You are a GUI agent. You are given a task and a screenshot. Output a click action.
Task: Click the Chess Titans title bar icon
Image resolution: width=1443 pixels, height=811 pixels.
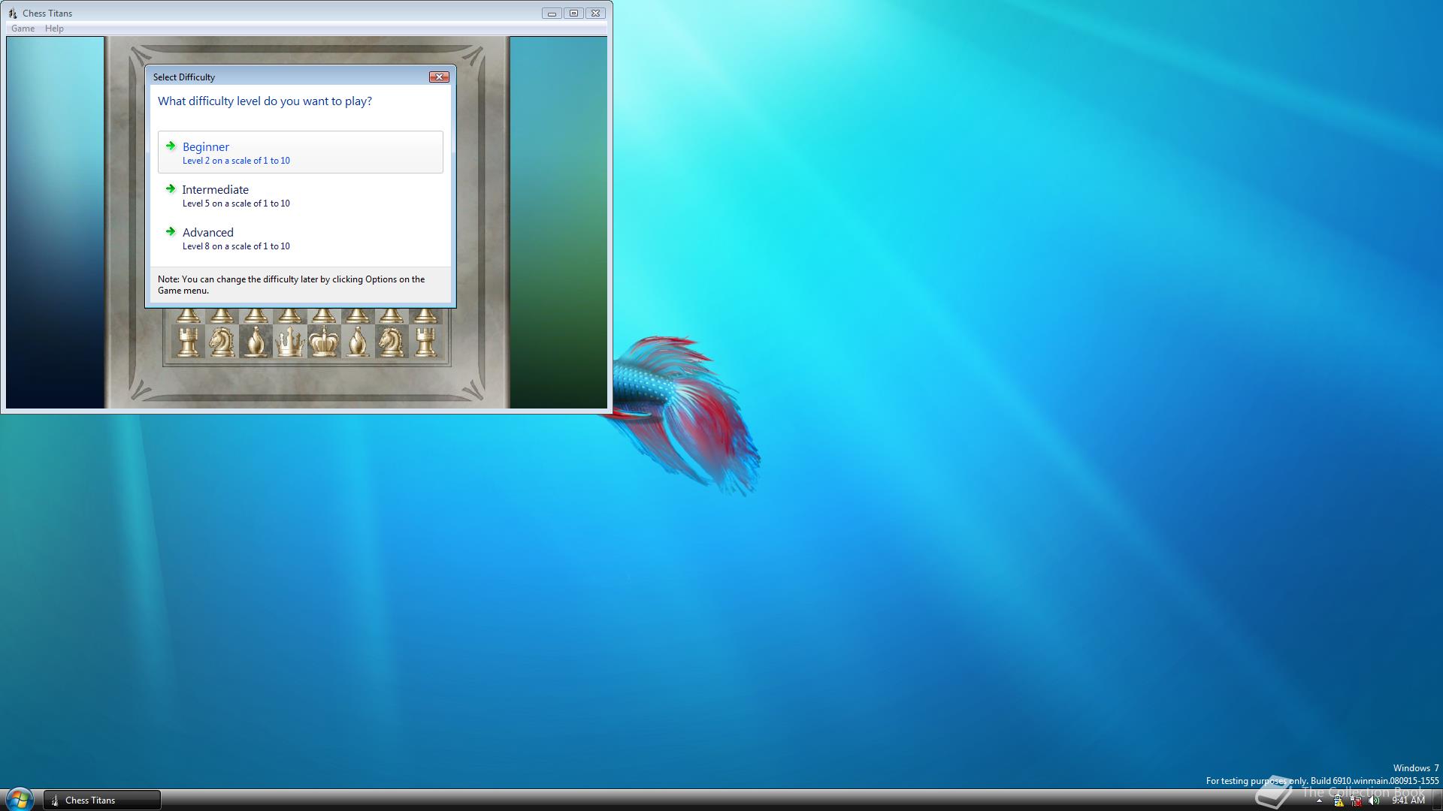[13, 13]
